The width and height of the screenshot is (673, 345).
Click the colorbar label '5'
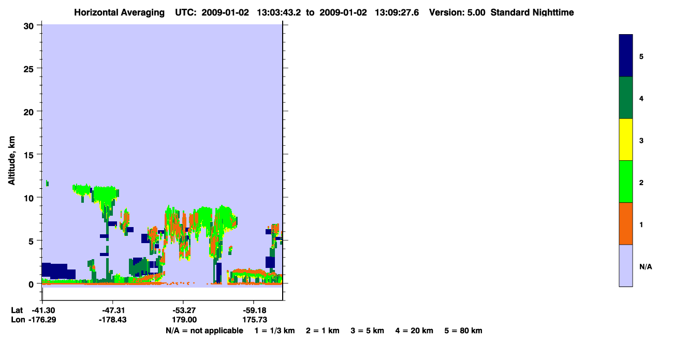641,56
